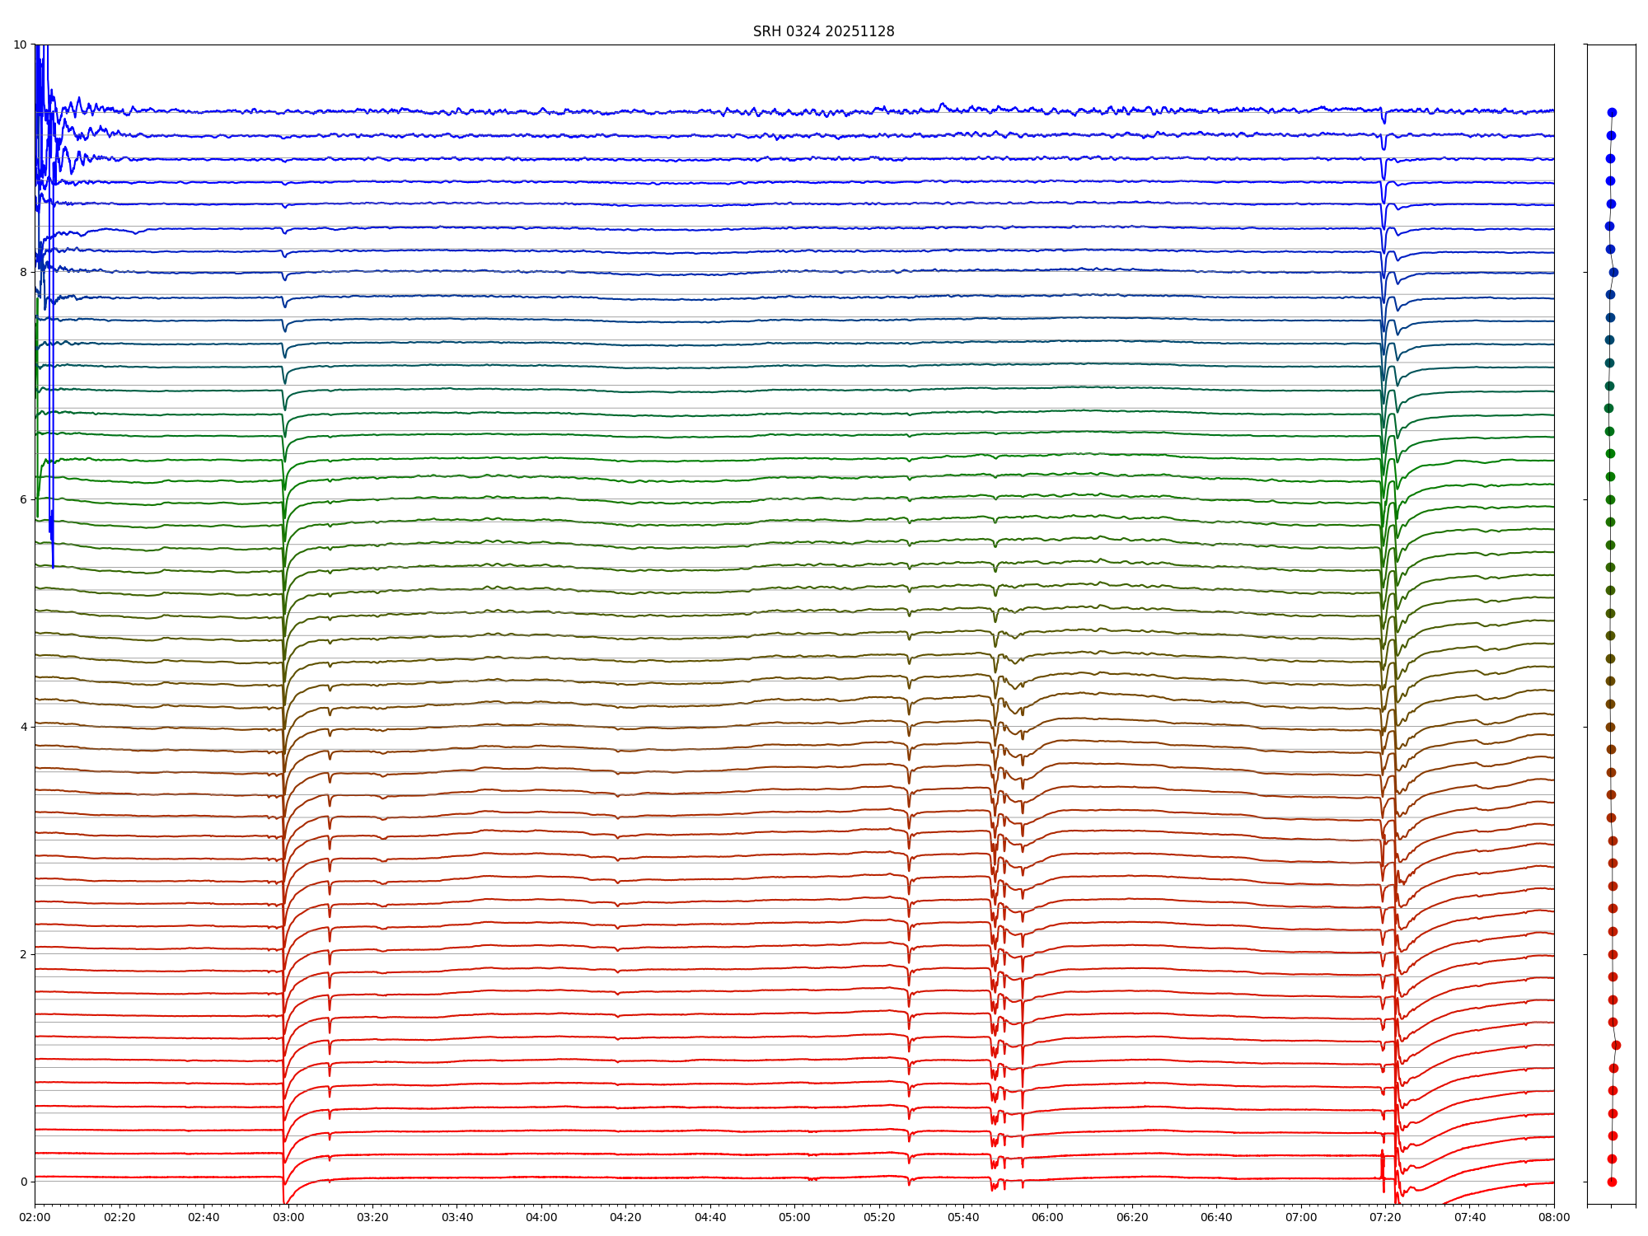Select the y-axis label 6
Viewport: 1648px width, 1236px height.
pyautogui.click(x=23, y=499)
